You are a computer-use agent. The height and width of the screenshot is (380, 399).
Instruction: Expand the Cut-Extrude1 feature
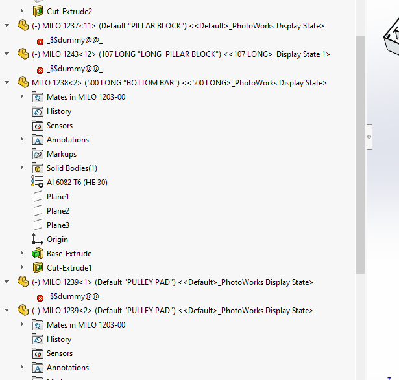coord(22,268)
